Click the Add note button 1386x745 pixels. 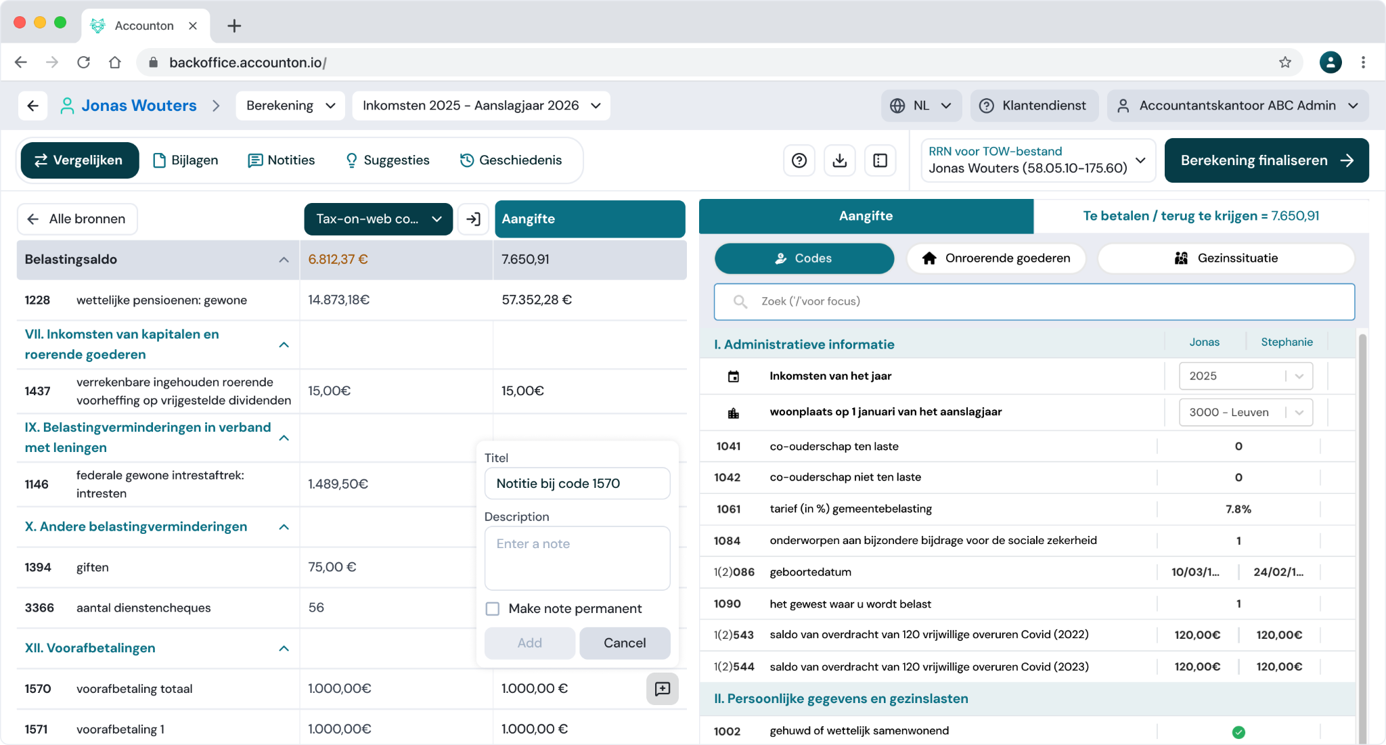coord(530,644)
